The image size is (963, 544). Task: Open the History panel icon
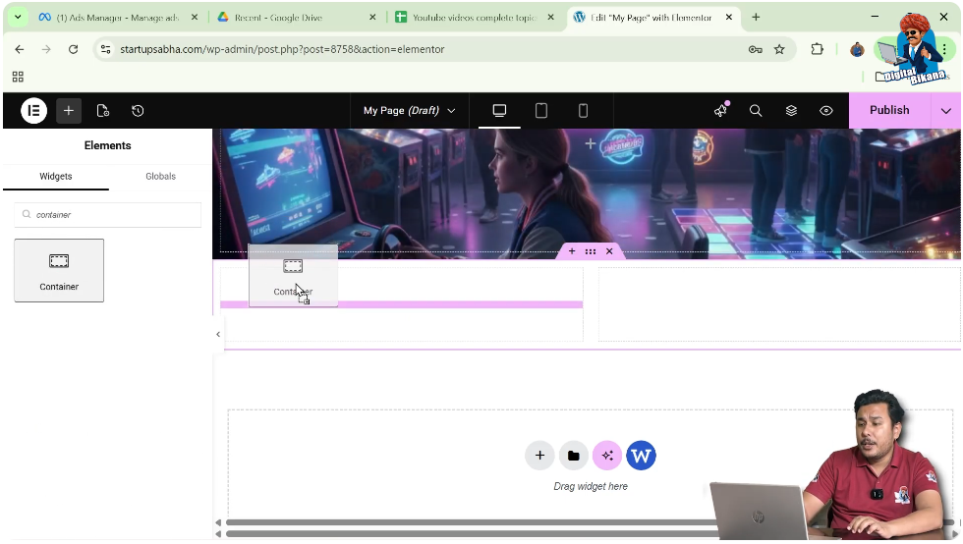click(x=138, y=111)
